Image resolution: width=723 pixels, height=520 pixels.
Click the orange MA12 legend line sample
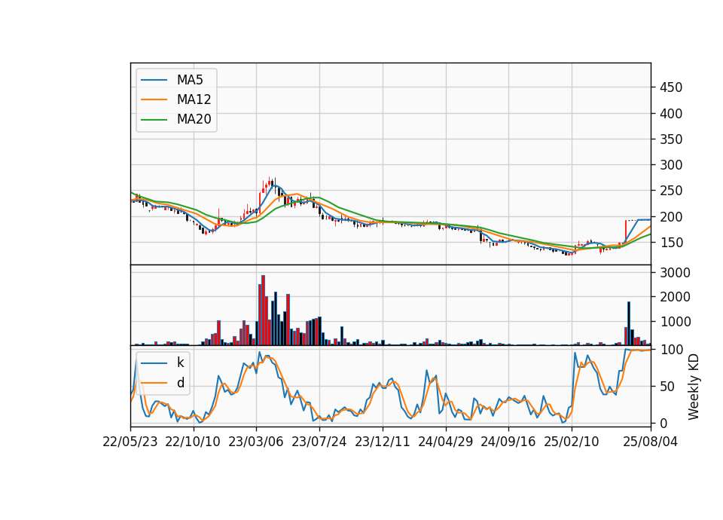[x=154, y=99]
